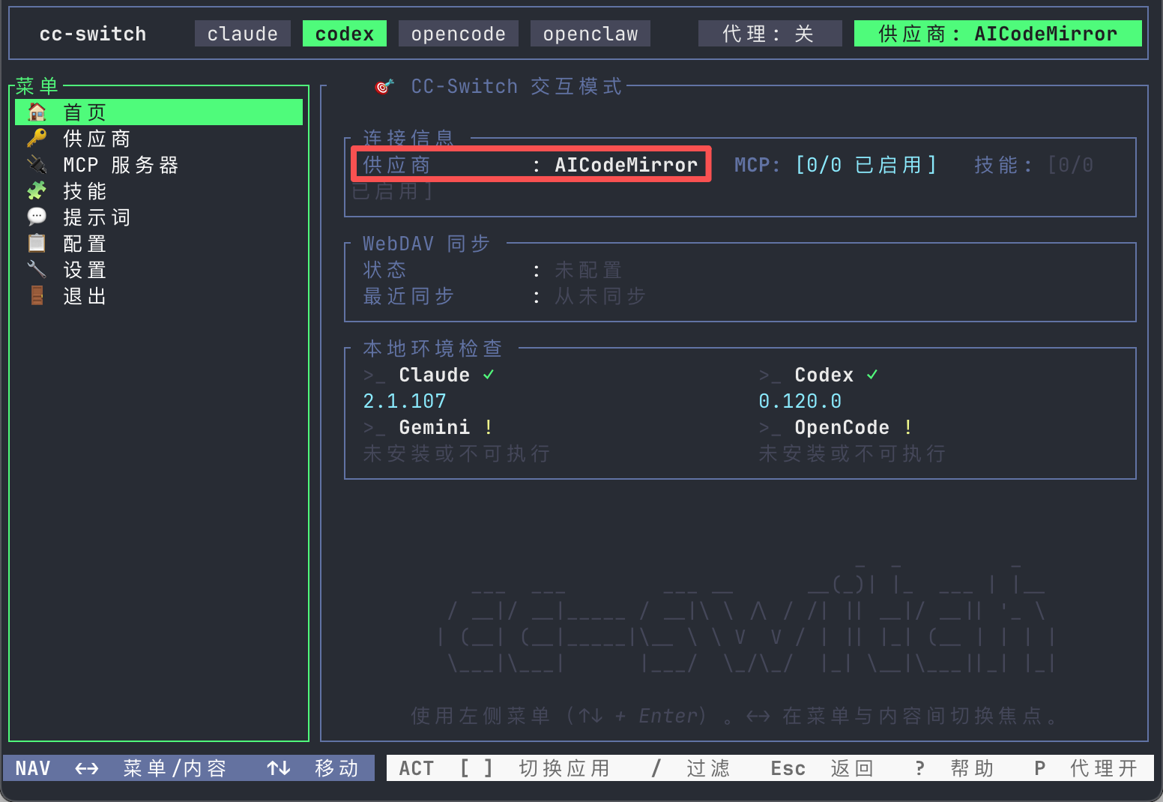Open the opencode app tab

[459, 34]
